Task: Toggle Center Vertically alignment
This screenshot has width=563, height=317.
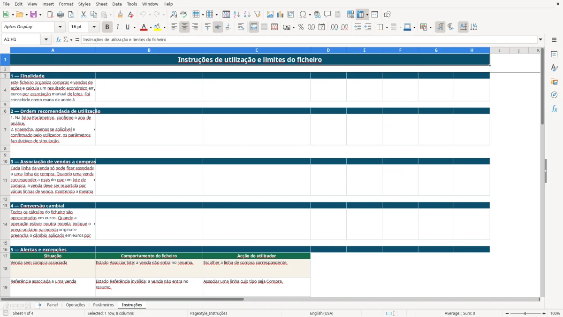Action: click(218, 27)
